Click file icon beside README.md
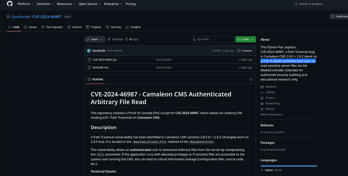 click(89, 67)
